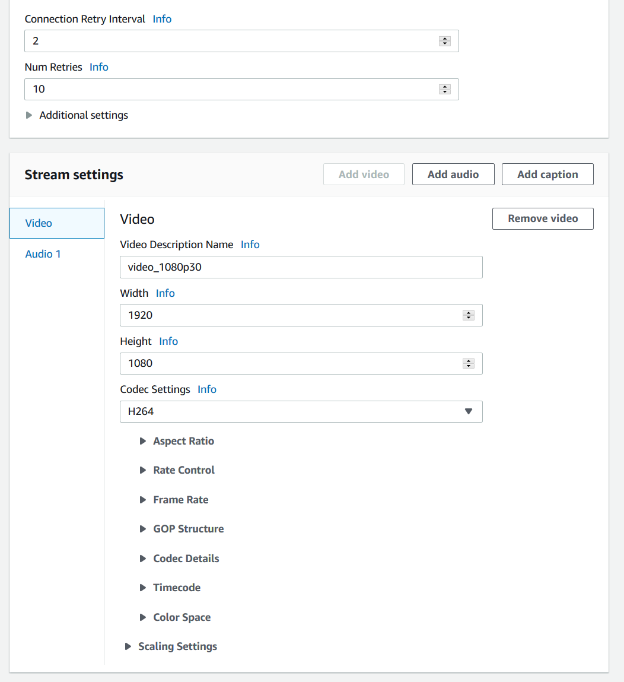Open Info link for Connection Retry Interval
The height and width of the screenshot is (682, 624).
(162, 19)
